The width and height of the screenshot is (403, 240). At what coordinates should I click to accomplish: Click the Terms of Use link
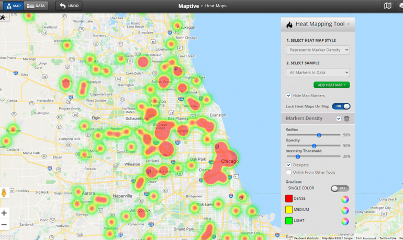point(388,238)
